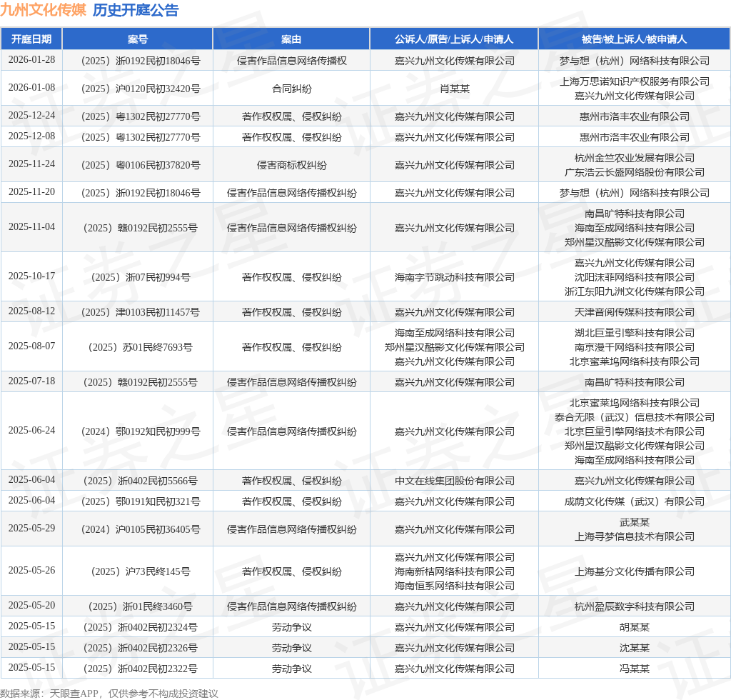Click defendant 上海寻梦信息技术有限公司
The height and width of the screenshot is (700, 731).
pos(635,536)
